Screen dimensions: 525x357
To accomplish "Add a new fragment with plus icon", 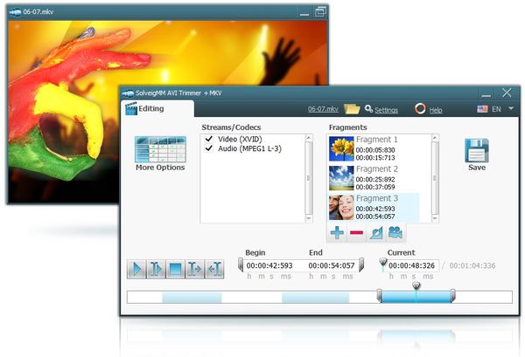I will point(337,232).
